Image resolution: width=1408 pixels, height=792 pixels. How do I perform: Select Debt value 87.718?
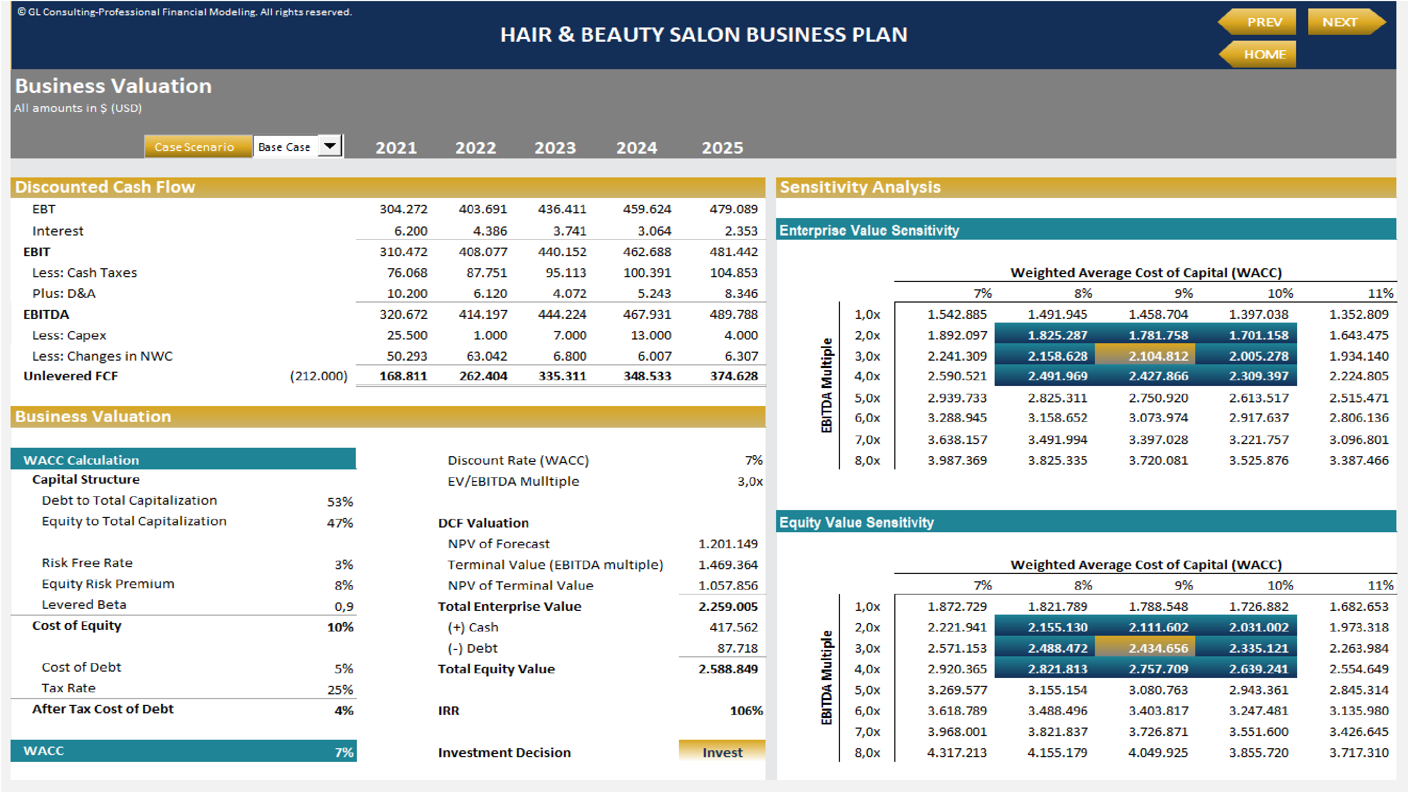coord(738,648)
